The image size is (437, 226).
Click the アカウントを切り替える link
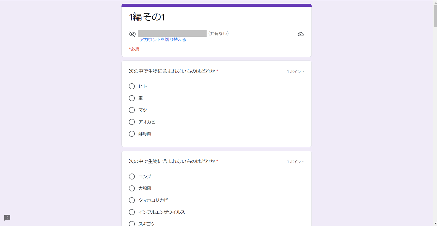163,40
